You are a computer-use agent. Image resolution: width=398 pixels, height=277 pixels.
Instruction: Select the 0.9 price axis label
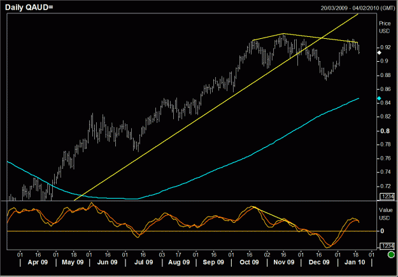[x=383, y=61]
